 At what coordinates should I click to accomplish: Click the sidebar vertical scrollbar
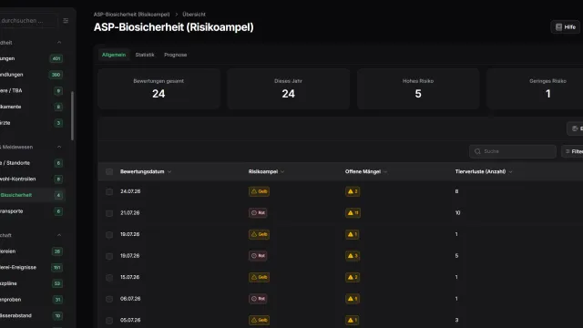[72, 116]
